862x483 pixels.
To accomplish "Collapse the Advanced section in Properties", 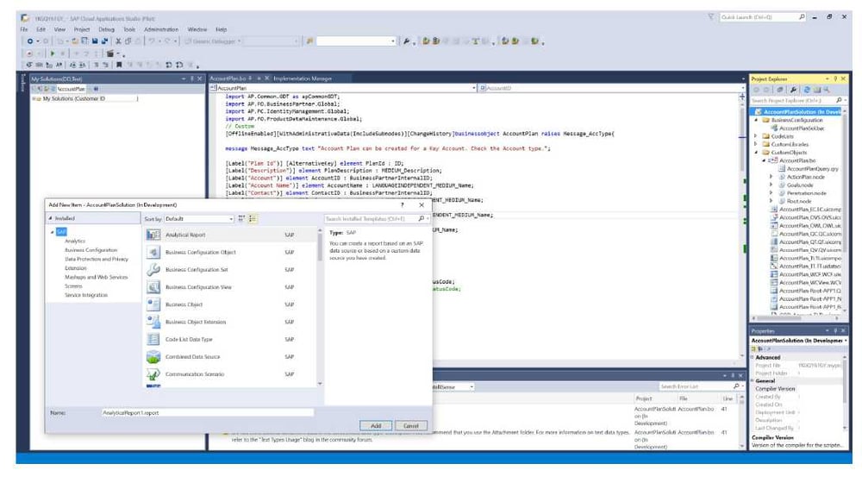I will [753, 357].
